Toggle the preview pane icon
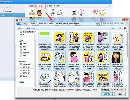This screenshot has width=130, height=100. pyautogui.click(x=120, y=28)
